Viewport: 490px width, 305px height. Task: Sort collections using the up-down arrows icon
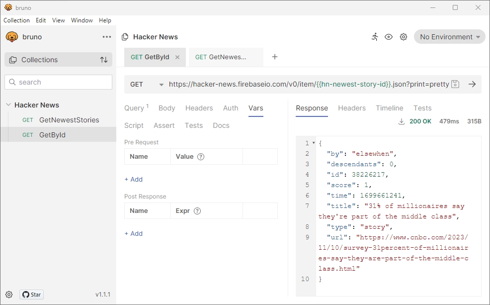(104, 60)
